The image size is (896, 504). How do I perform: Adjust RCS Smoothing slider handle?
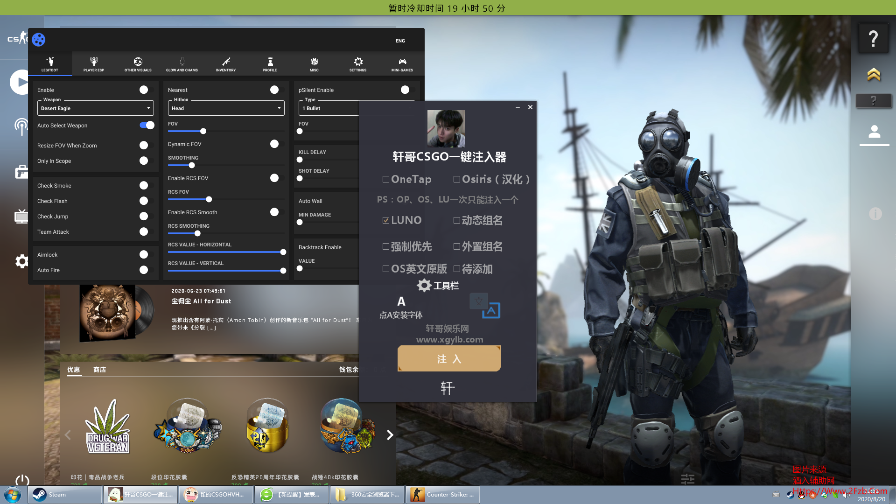pos(197,233)
